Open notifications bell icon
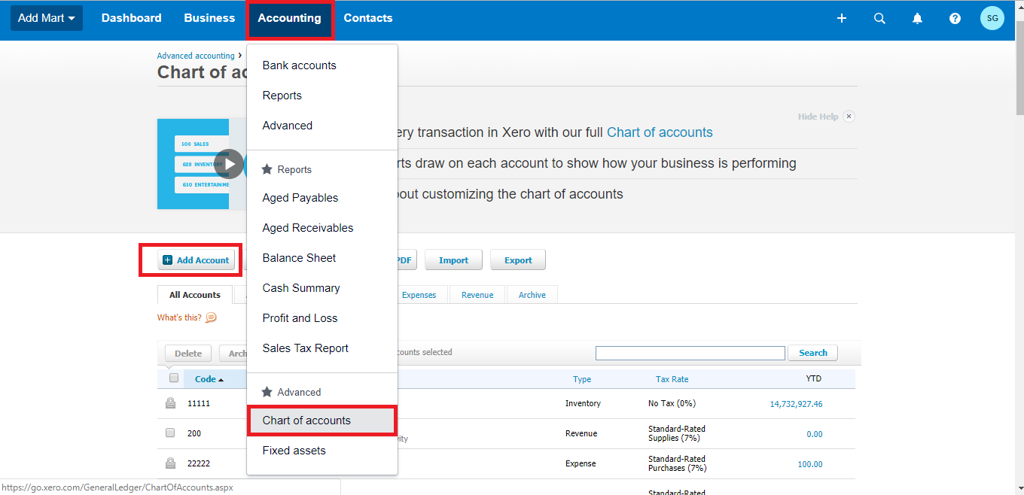The height and width of the screenshot is (495, 1024). pos(917,18)
